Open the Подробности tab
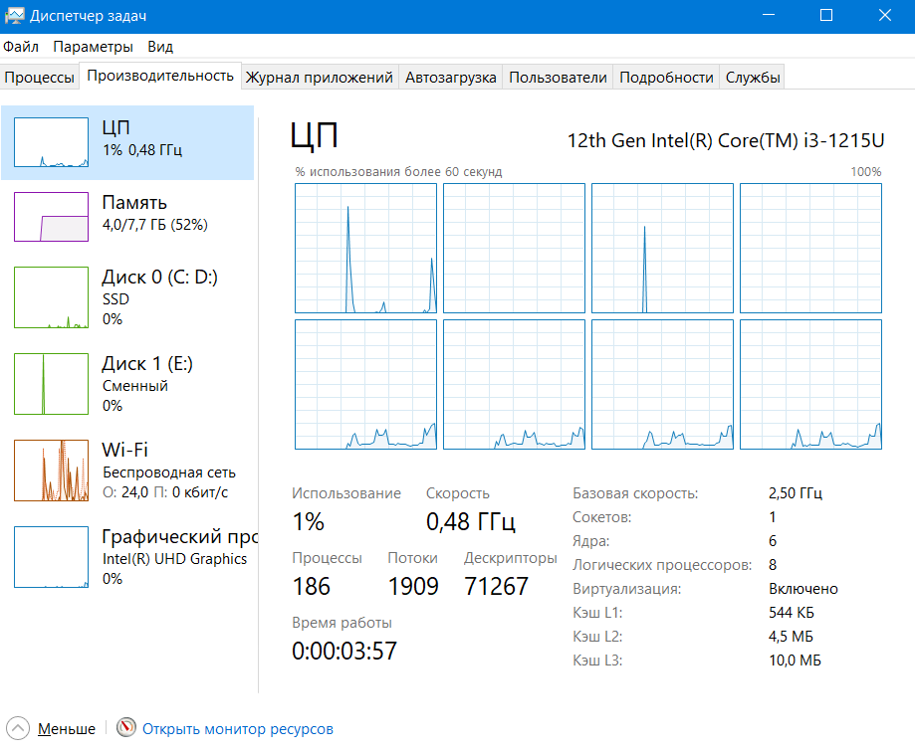 (666, 77)
